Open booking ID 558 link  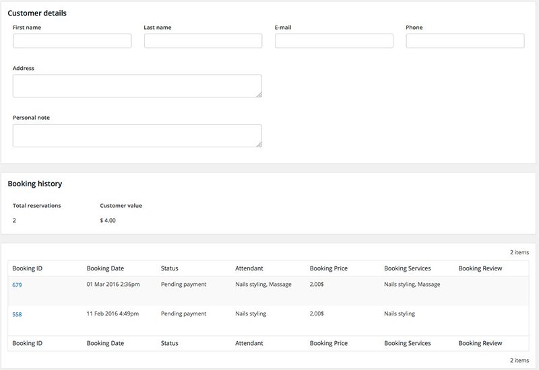pyautogui.click(x=18, y=314)
